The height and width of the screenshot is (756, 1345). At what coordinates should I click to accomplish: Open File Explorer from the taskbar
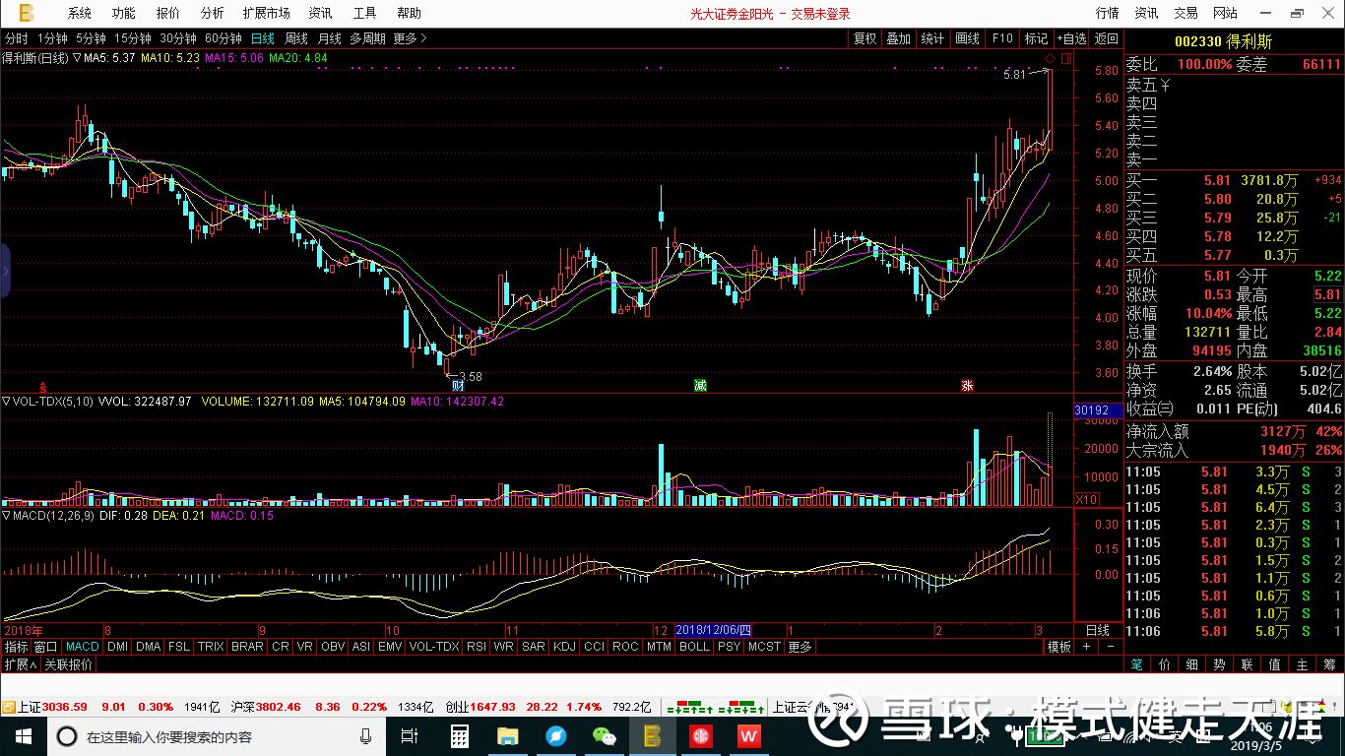pos(507,736)
